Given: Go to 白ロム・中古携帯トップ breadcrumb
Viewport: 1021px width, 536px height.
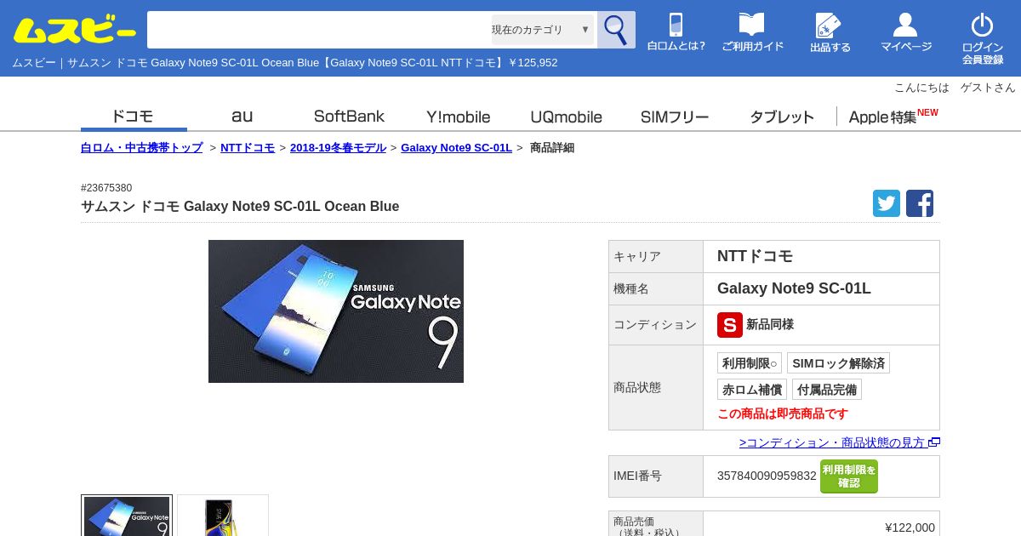Looking at the screenshot, I should tap(142, 147).
